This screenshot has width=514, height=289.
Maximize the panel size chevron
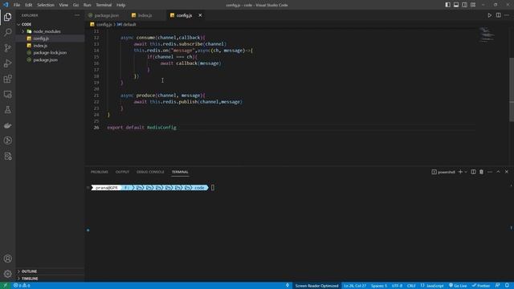[498, 172]
